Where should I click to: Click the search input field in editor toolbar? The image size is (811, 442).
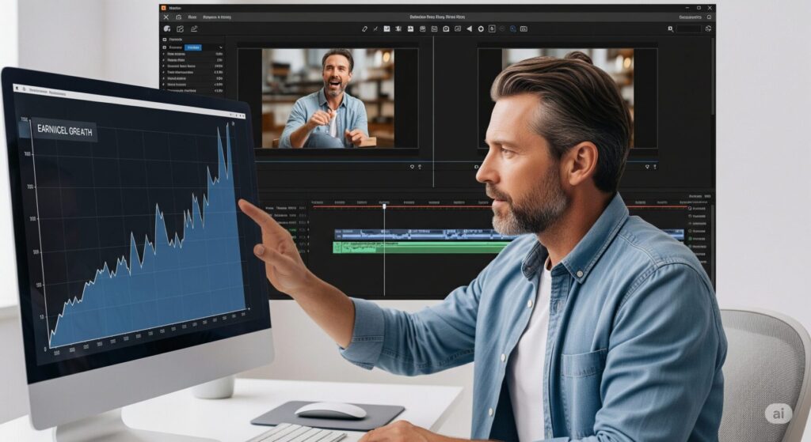tap(689, 29)
